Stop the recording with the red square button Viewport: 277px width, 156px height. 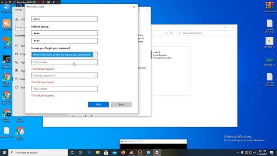pos(43,2)
